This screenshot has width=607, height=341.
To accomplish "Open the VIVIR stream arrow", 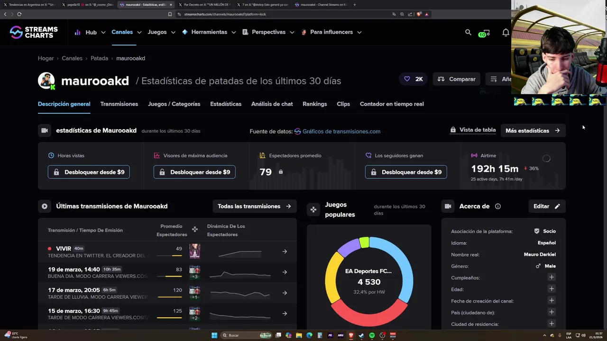I will point(285,251).
